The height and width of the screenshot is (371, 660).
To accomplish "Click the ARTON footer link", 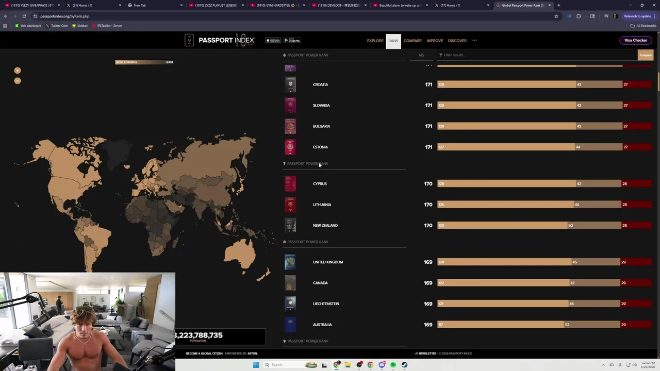I will coord(252,353).
